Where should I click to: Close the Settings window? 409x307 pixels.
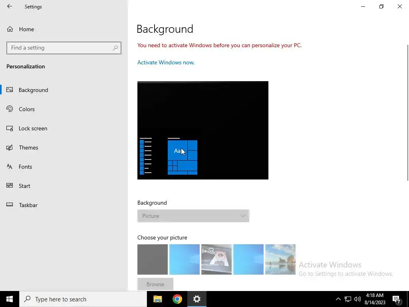pos(399,6)
